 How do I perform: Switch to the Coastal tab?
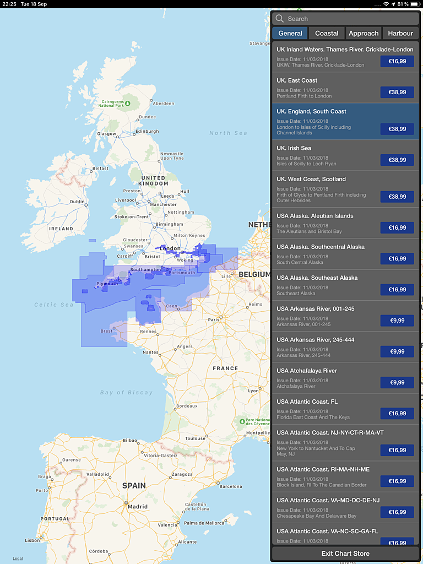(x=327, y=33)
